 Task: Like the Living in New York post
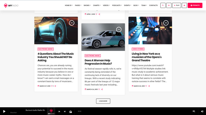(x=146, y=86)
